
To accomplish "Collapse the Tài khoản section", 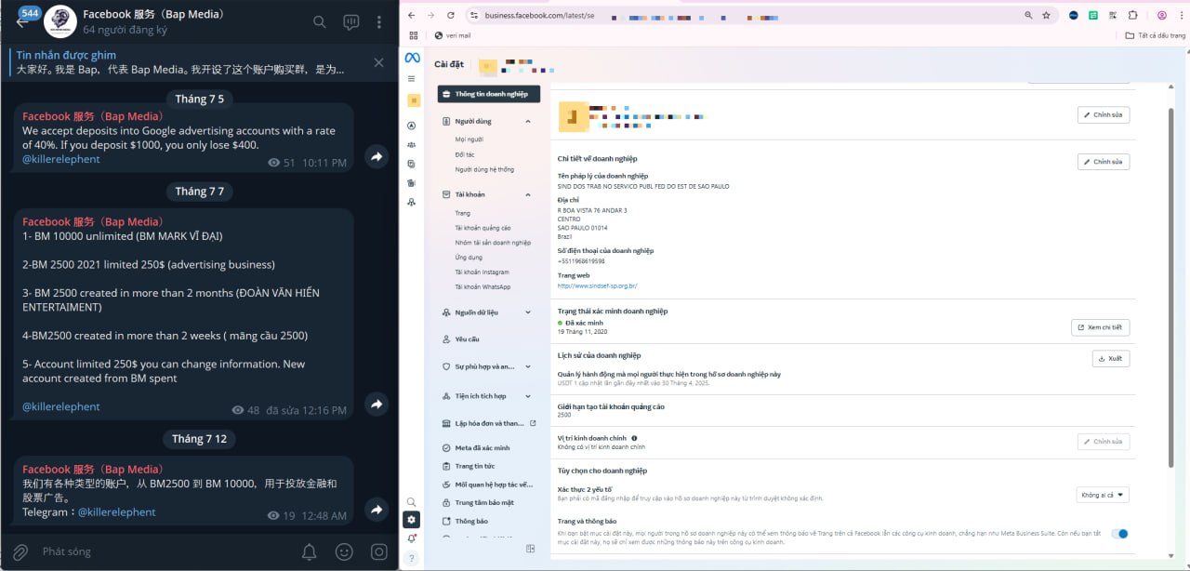I will [x=528, y=194].
